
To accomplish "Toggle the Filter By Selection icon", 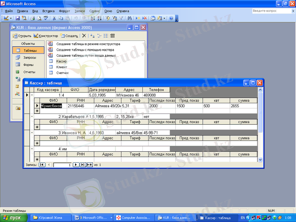I will (x=108, y=18).
